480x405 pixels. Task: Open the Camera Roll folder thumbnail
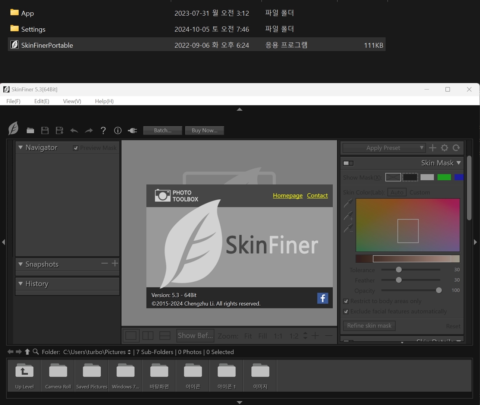58,376
